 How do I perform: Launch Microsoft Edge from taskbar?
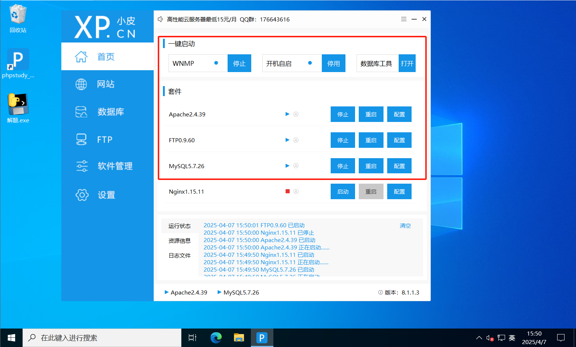point(216,338)
